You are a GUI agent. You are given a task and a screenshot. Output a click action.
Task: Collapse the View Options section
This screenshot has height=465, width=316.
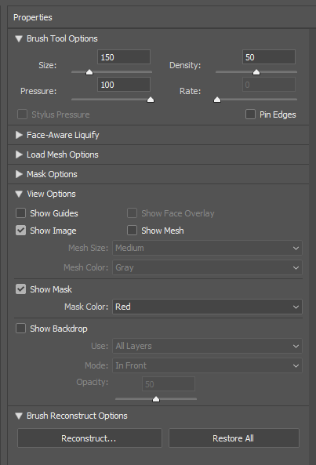point(19,194)
